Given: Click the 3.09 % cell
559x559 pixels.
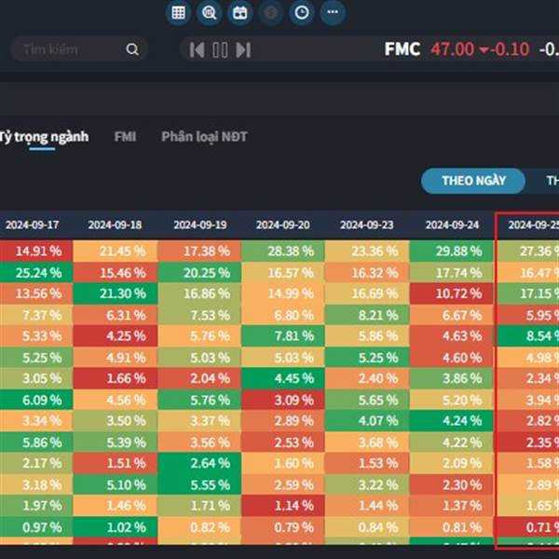Looking at the screenshot, I should (x=283, y=400).
